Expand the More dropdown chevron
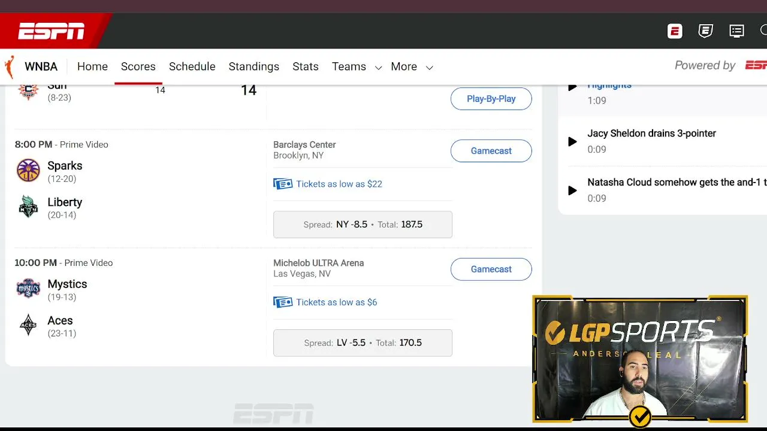 click(x=429, y=68)
